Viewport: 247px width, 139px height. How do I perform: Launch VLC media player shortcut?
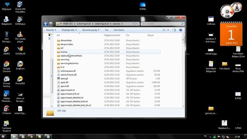click(x=20, y=37)
